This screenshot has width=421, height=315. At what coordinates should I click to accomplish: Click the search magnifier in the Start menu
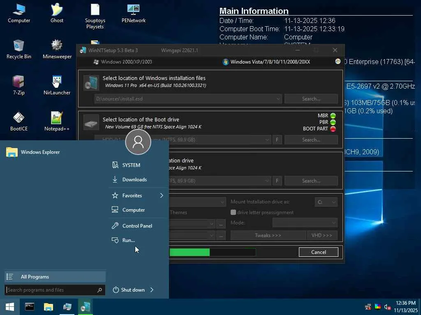coord(99,290)
